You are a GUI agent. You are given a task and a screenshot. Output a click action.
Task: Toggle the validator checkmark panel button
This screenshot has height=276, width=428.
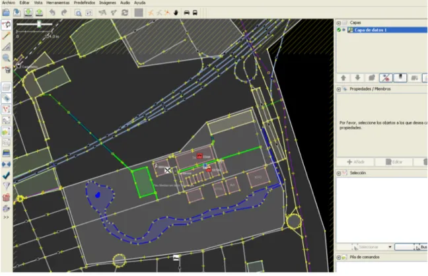pyautogui.click(x=7, y=175)
